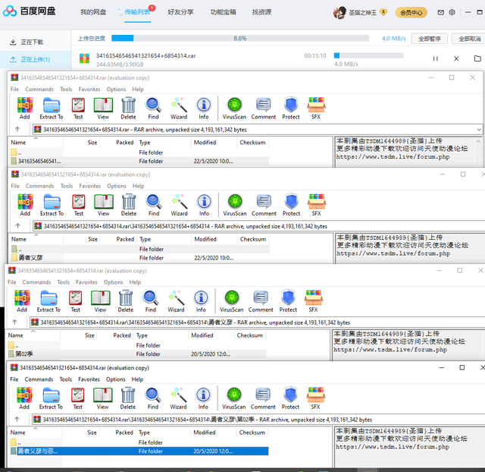Cancel the rar upload with the X icon
This screenshot has width=485, height=472.
pos(456,58)
